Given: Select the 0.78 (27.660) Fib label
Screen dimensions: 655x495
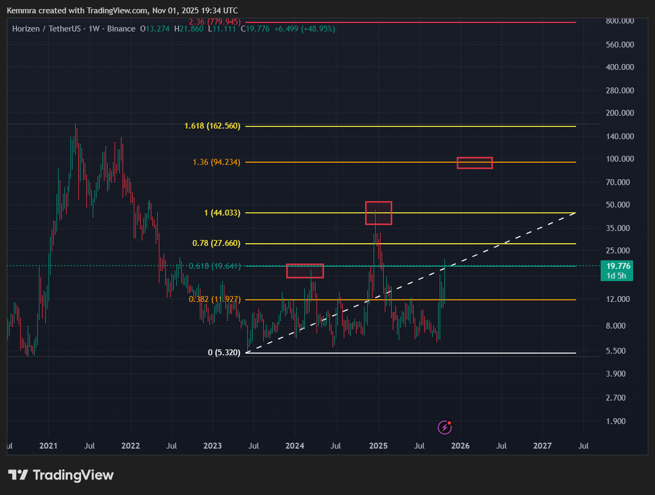Looking at the screenshot, I should point(216,243).
